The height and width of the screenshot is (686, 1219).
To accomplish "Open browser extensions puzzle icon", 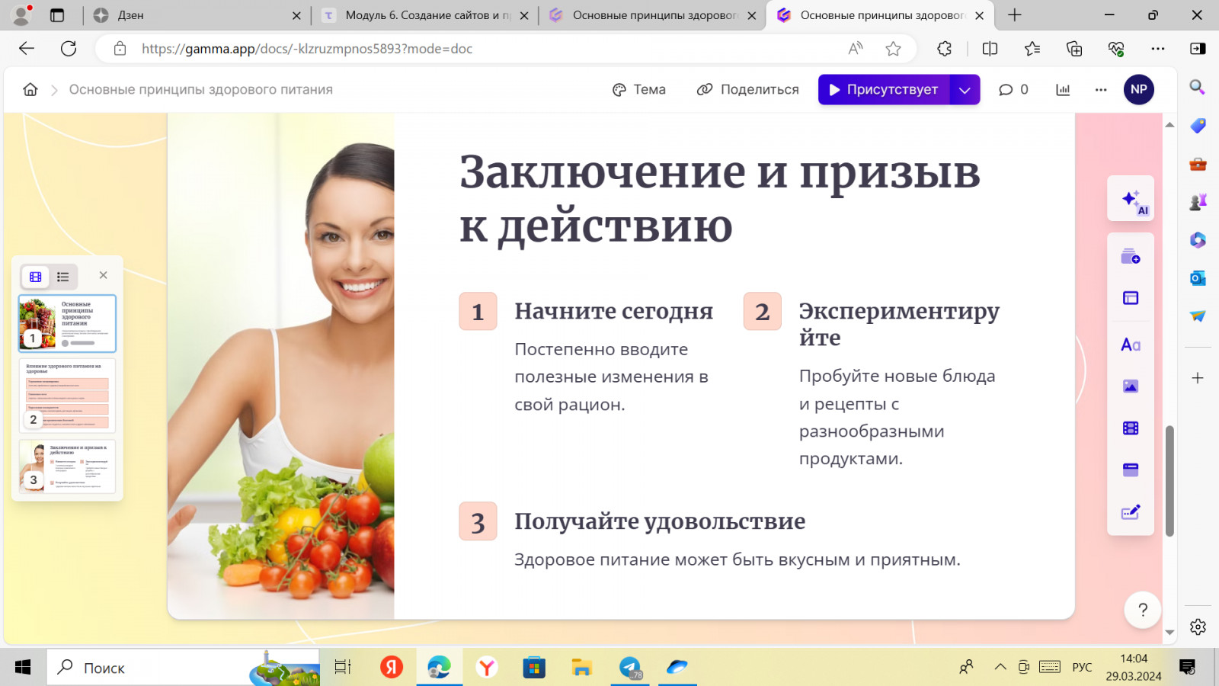I will click(x=945, y=49).
